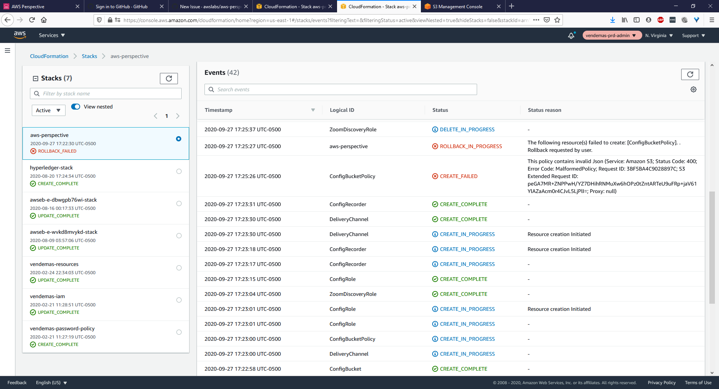This screenshot has height=389, width=719.
Task: Open the Active stack status filter dropdown
Action: (x=48, y=110)
